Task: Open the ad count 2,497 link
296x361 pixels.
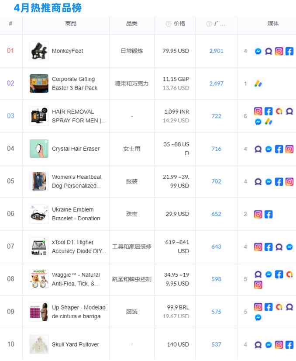Action: [x=216, y=83]
